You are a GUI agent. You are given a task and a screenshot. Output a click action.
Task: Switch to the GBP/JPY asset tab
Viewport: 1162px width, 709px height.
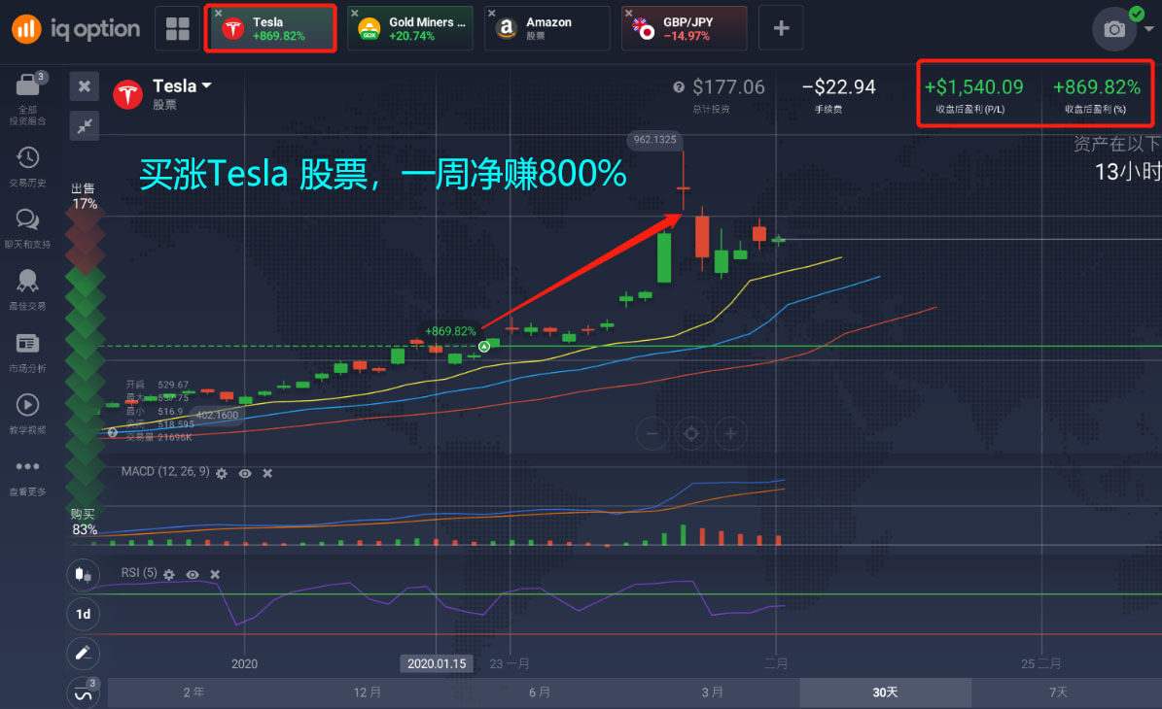click(684, 28)
